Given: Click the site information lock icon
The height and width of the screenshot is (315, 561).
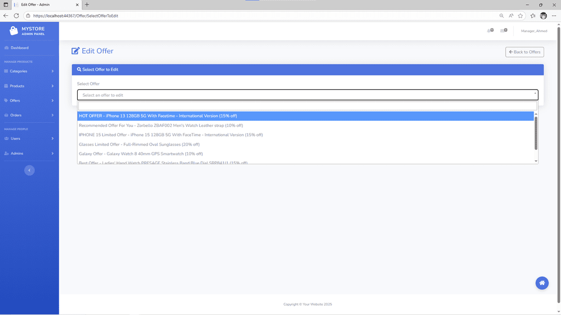Looking at the screenshot, I should 28,16.
